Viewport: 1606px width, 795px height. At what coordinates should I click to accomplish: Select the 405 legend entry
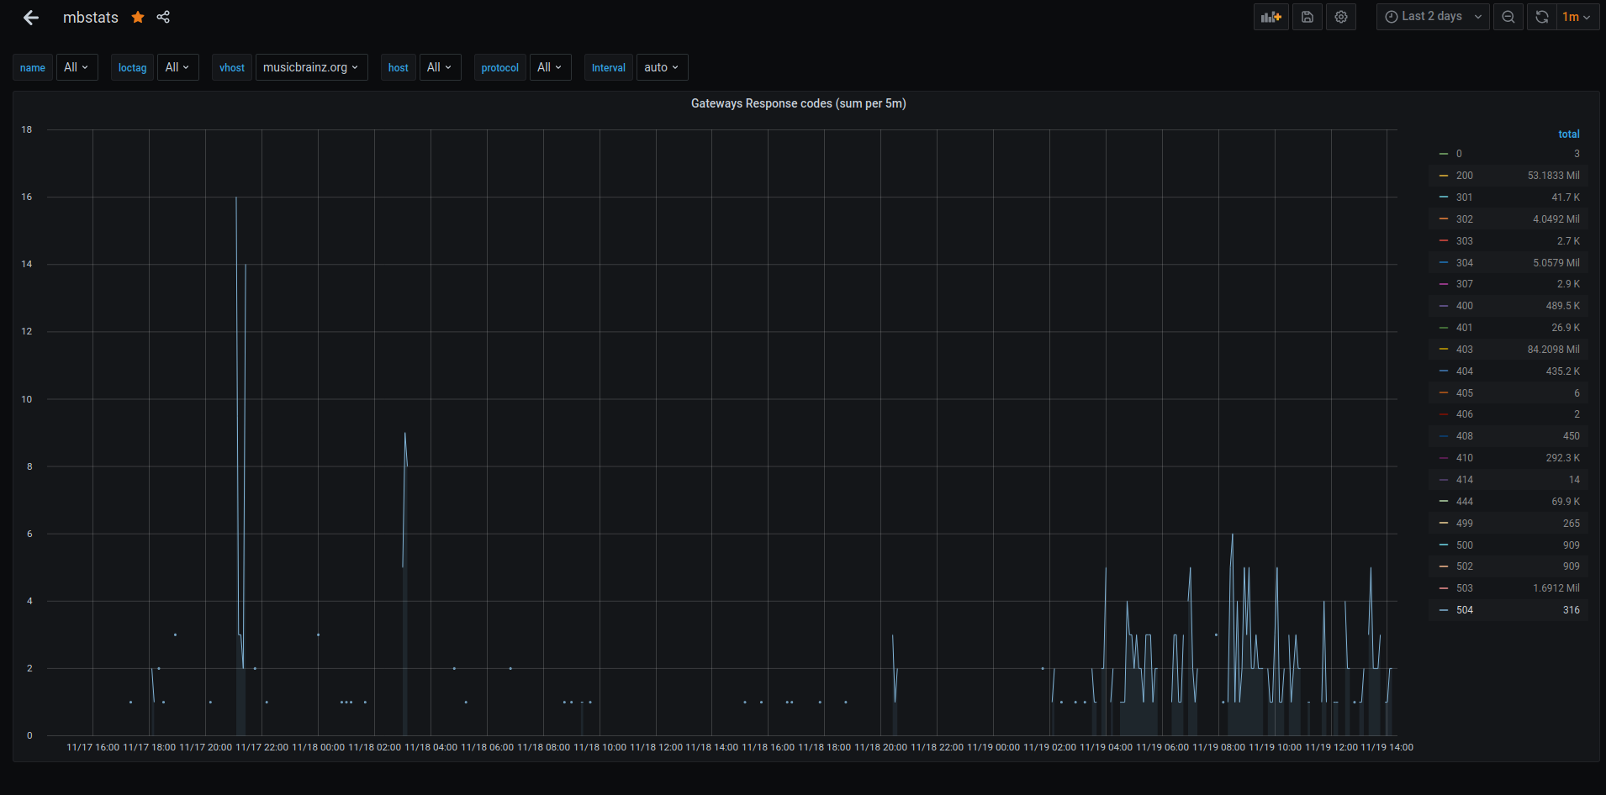(x=1464, y=393)
